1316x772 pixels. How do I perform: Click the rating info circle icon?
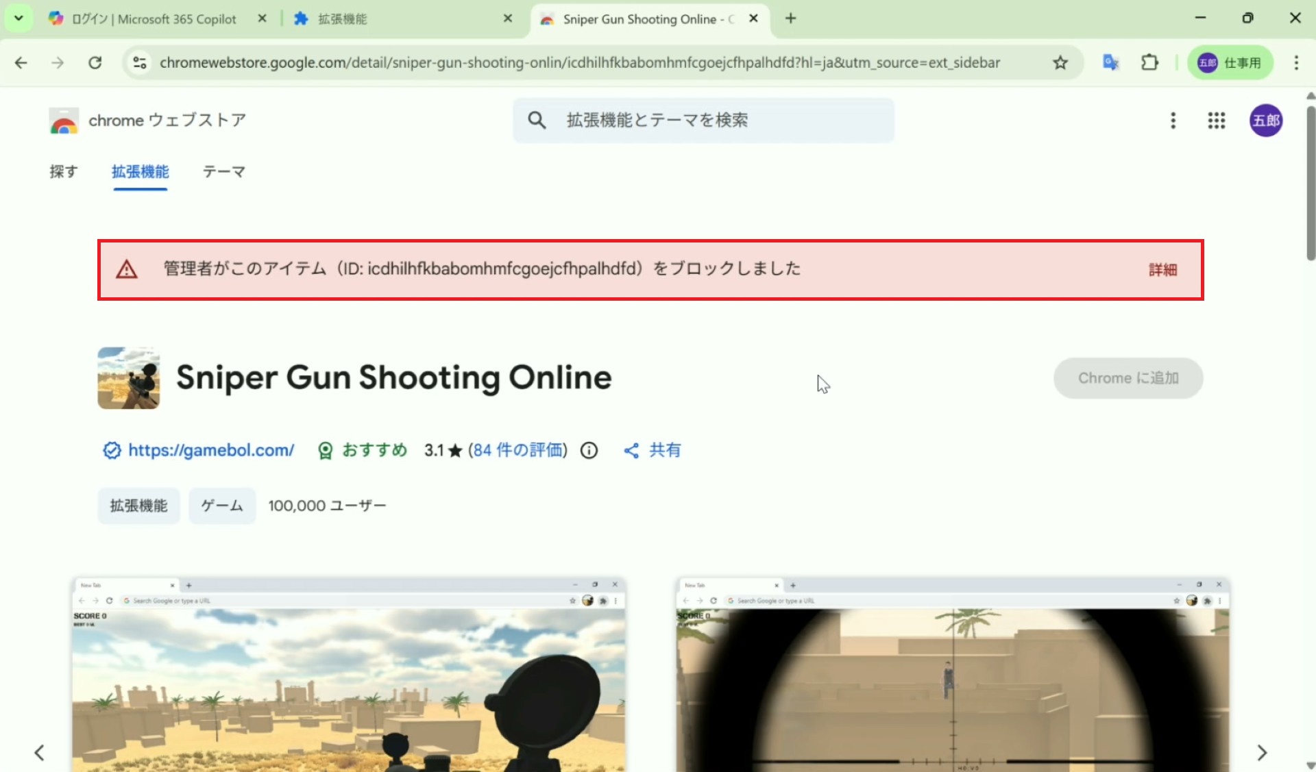589,451
